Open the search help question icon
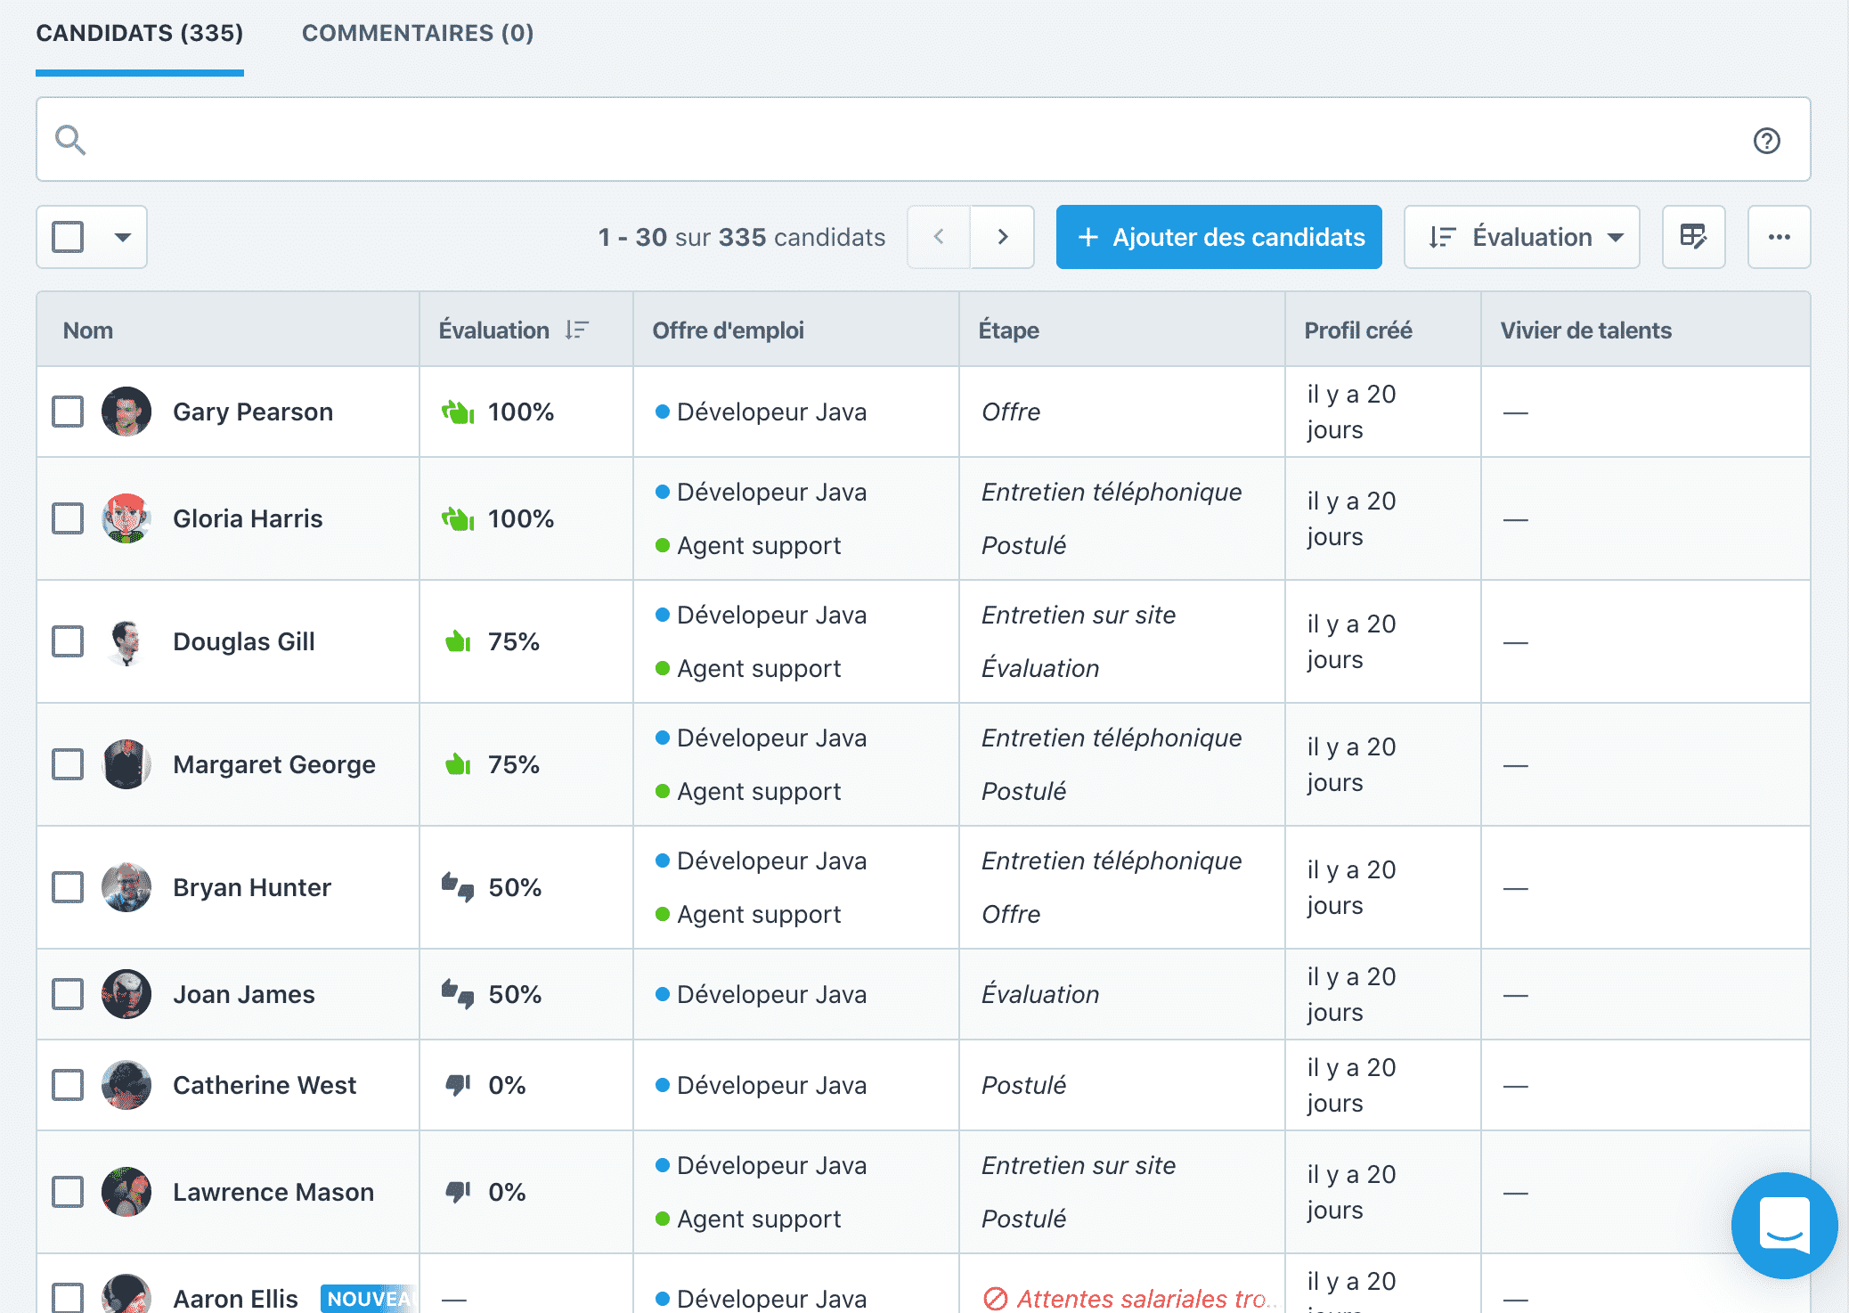This screenshot has width=1849, height=1313. (x=1766, y=141)
